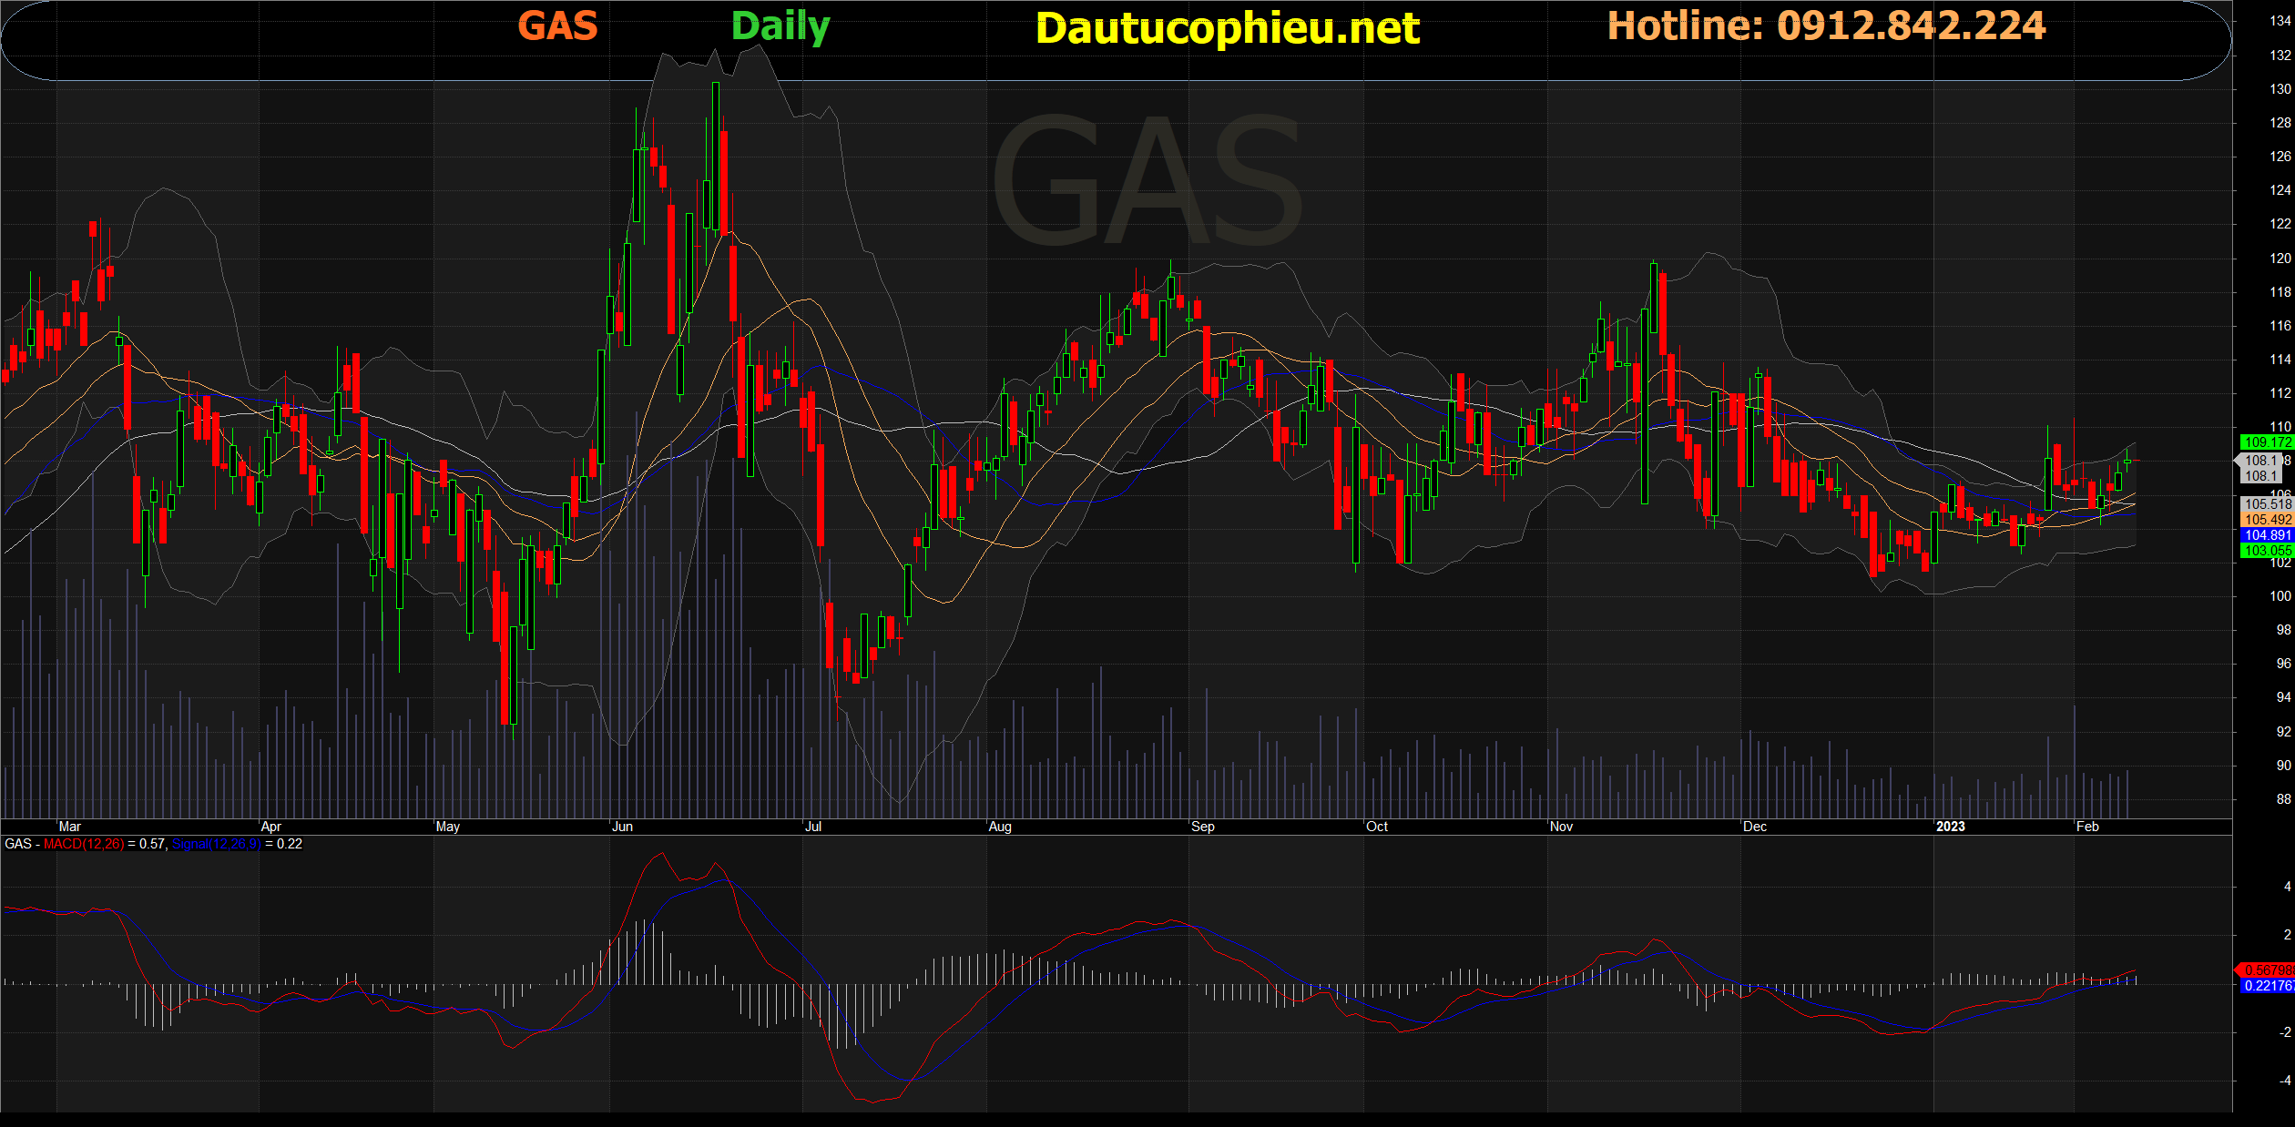Select the green 109.172 price tag

pos(2267,442)
